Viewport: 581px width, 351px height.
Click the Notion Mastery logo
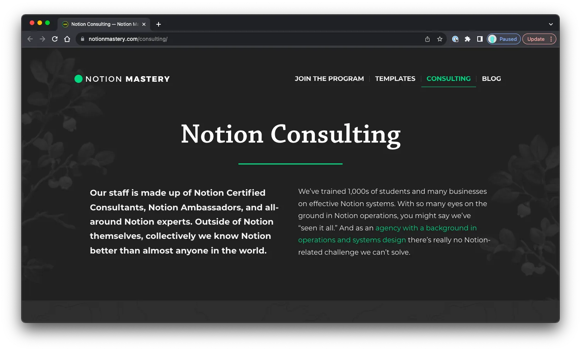[122, 79]
